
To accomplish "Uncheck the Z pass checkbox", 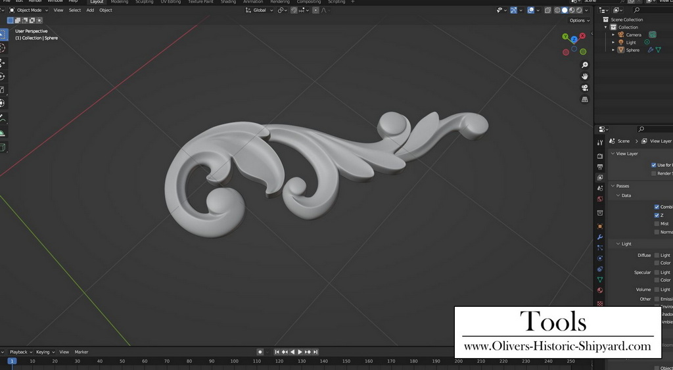I will 657,215.
